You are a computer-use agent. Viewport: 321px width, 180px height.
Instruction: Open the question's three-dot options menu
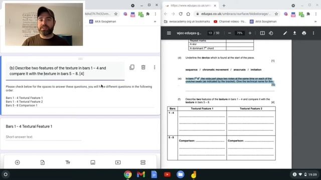coord(154,67)
